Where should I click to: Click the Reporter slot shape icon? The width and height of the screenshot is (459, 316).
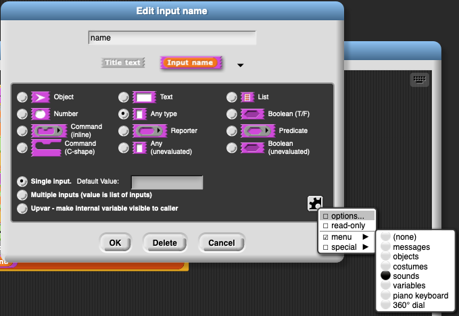[x=149, y=131]
